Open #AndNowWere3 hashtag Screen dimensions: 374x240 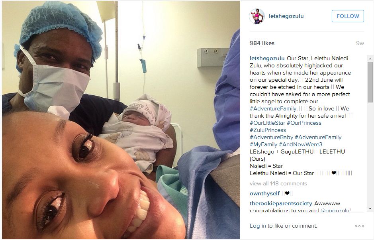pyautogui.click(x=300, y=144)
